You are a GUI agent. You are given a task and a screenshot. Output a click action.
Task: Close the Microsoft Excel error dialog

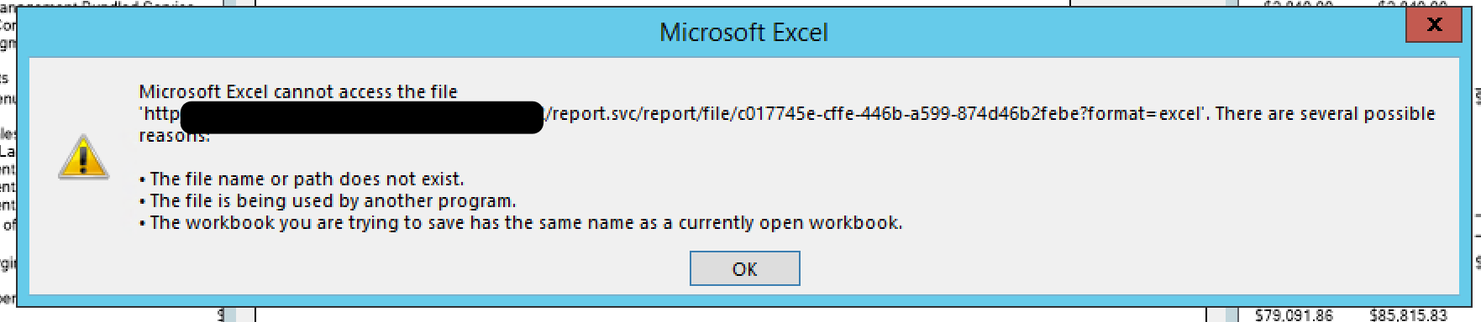[x=1434, y=24]
